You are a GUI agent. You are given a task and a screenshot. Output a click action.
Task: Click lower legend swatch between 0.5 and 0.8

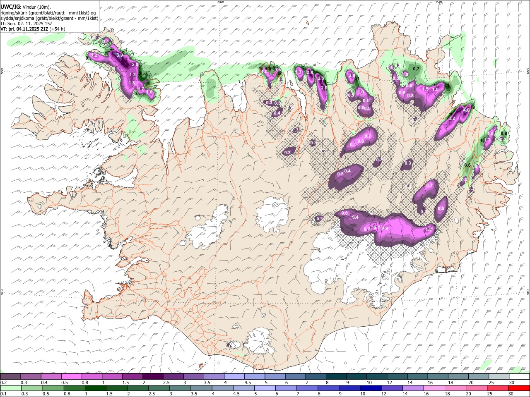tap(53, 388)
